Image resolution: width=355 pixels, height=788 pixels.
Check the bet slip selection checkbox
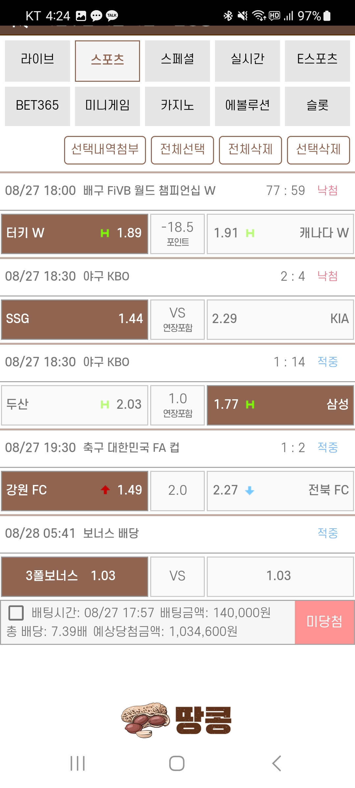click(x=16, y=613)
